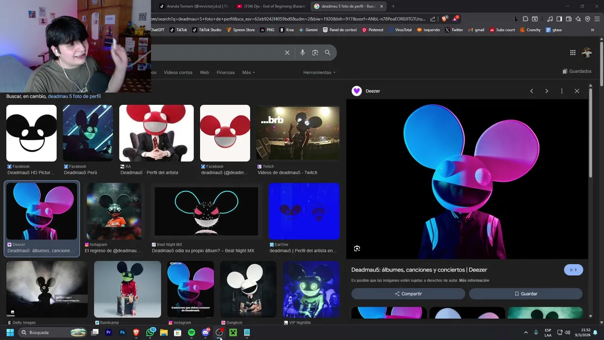Show previous image in preview panel

click(x=531, y=91)
